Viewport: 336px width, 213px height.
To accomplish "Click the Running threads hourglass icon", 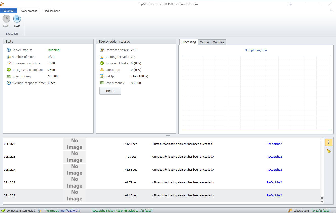I will coord(102,57).
